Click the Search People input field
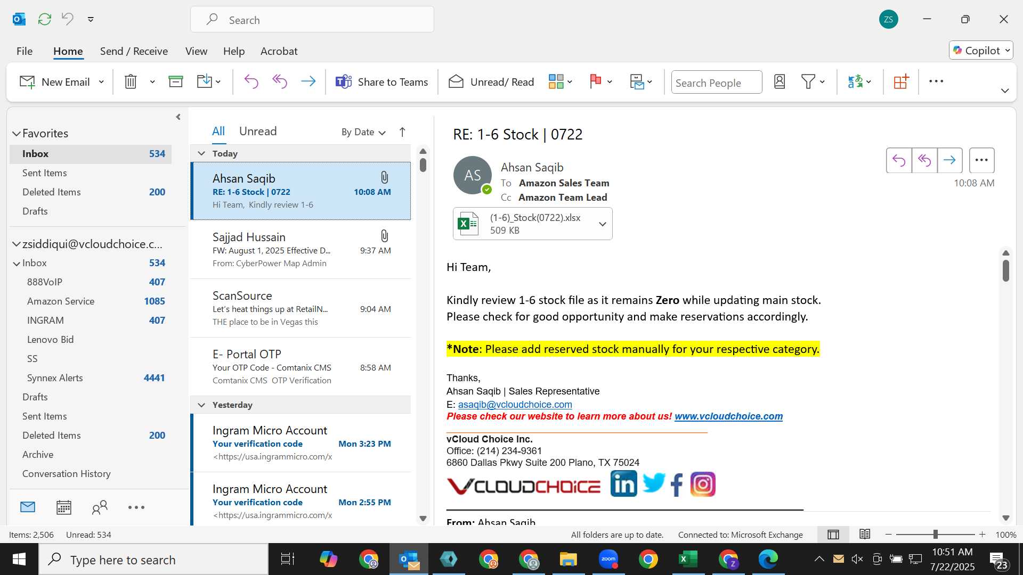The width and height of the screenshot is (1023, 575). [716, 83]
